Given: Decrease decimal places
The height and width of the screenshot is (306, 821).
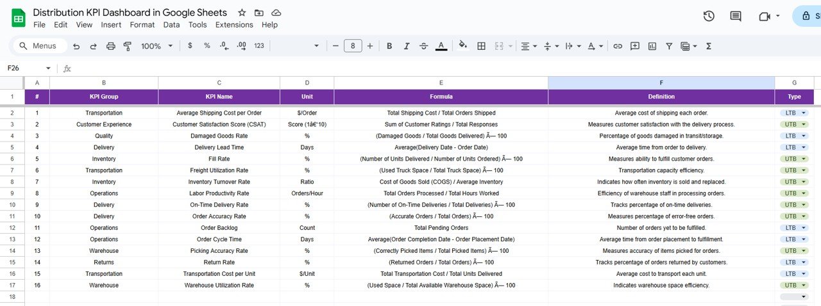Looking at the screenshot, I should [x=224, y=46].
